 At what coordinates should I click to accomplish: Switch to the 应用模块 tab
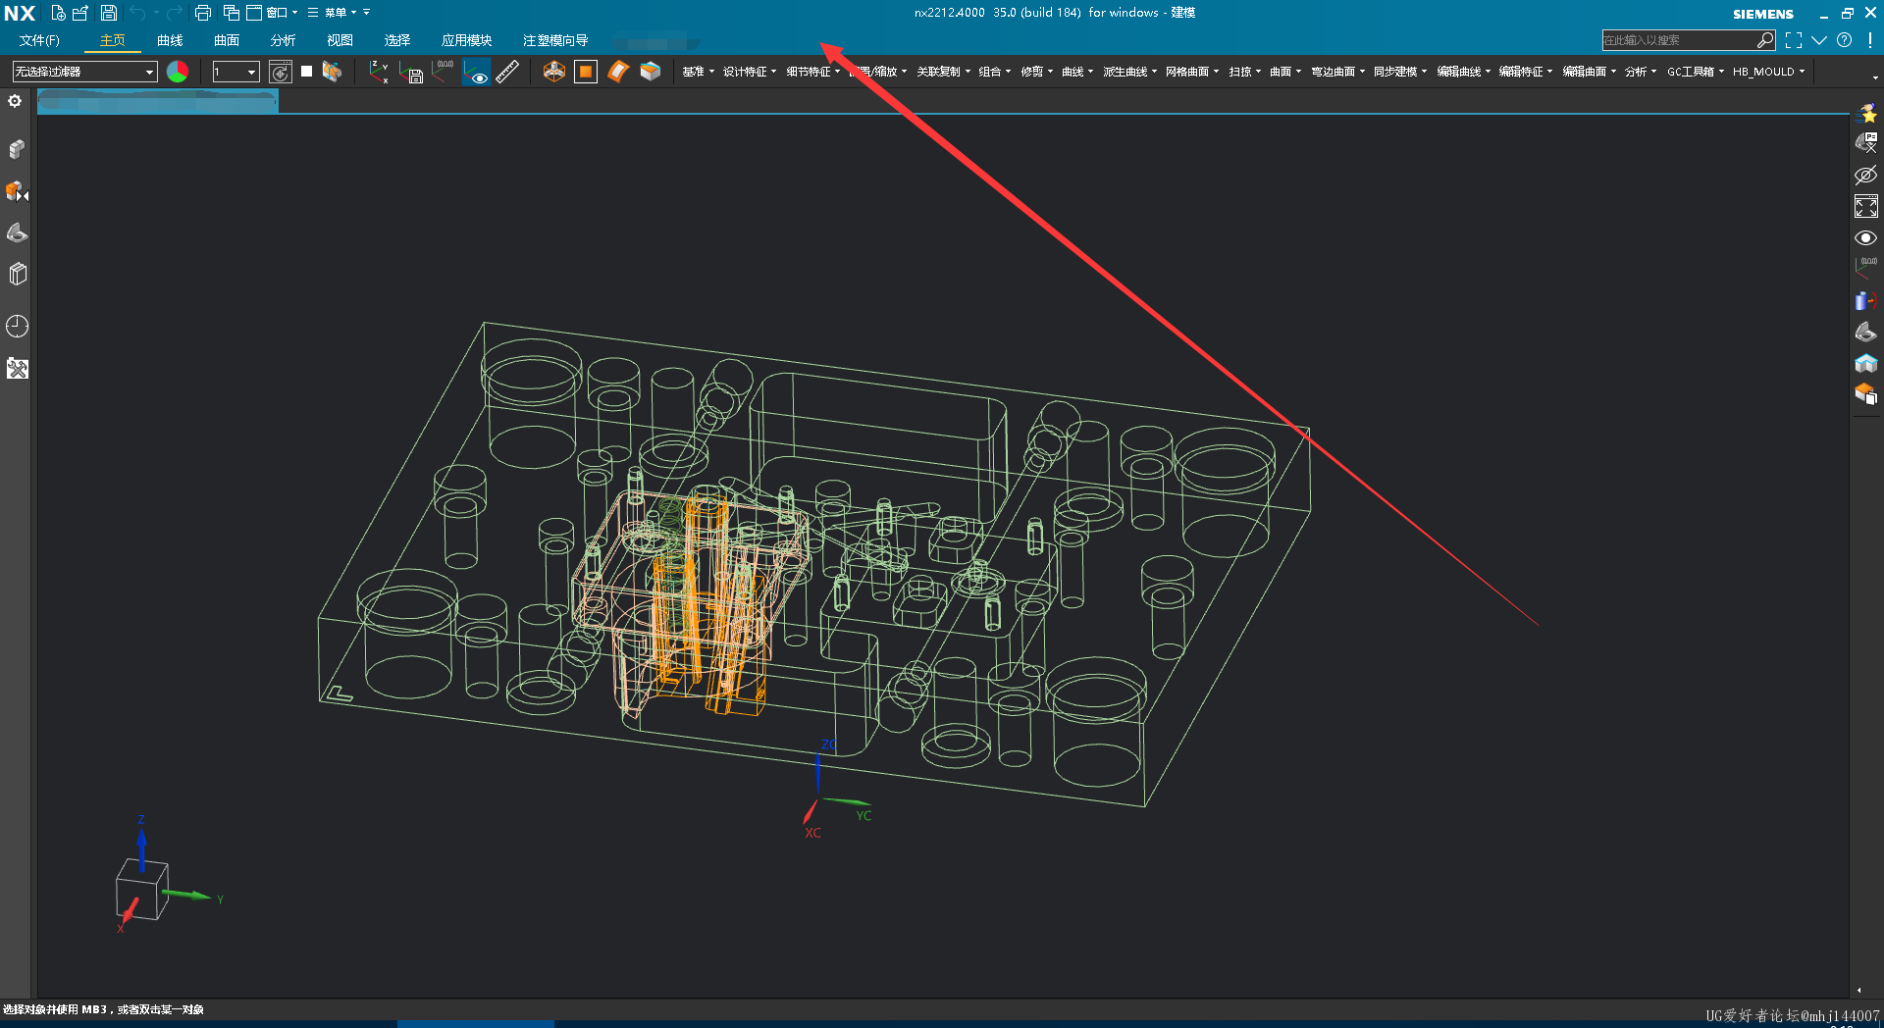click(466, 40)
